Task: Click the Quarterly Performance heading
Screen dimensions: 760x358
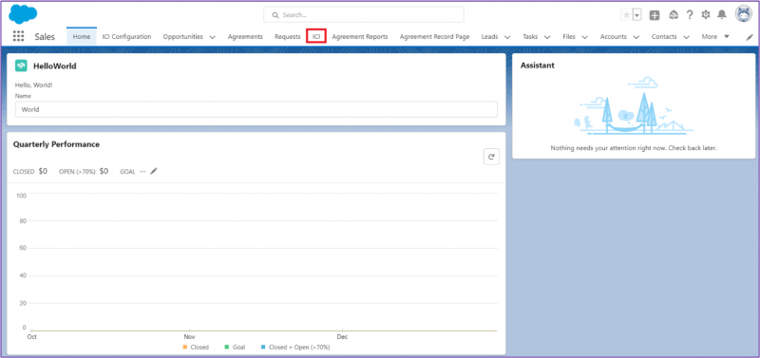Action: pyautogui.click(x=56, y=144)
